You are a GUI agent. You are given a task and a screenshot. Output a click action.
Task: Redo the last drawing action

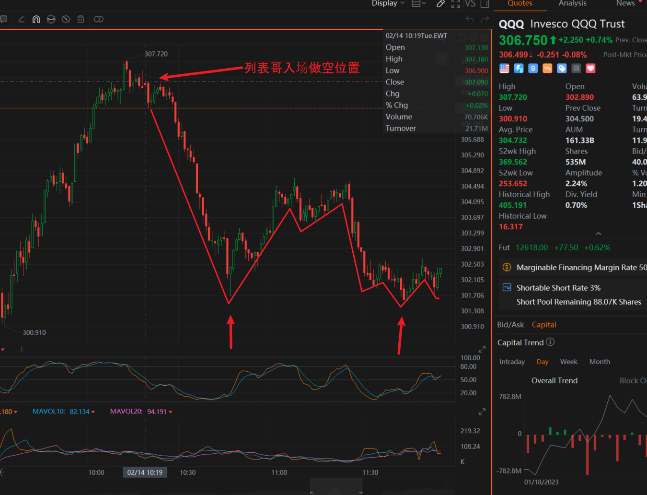(485, 19)
